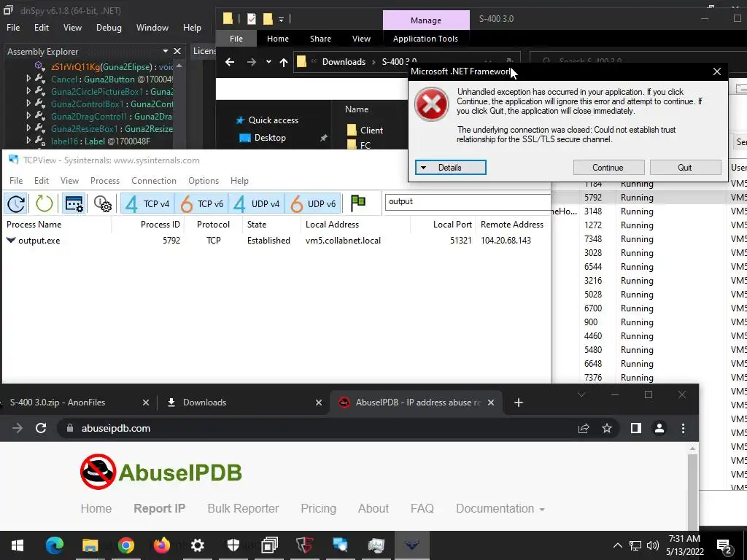Open Chrome from taskbar
The width and height of the screenshot is (747, 560).
pyautogui.click(x=125, y=545)
